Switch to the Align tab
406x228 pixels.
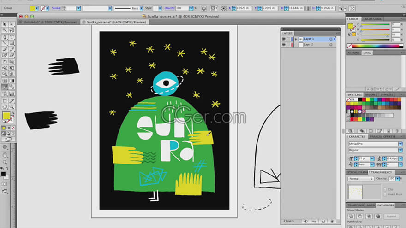point(370,205)
